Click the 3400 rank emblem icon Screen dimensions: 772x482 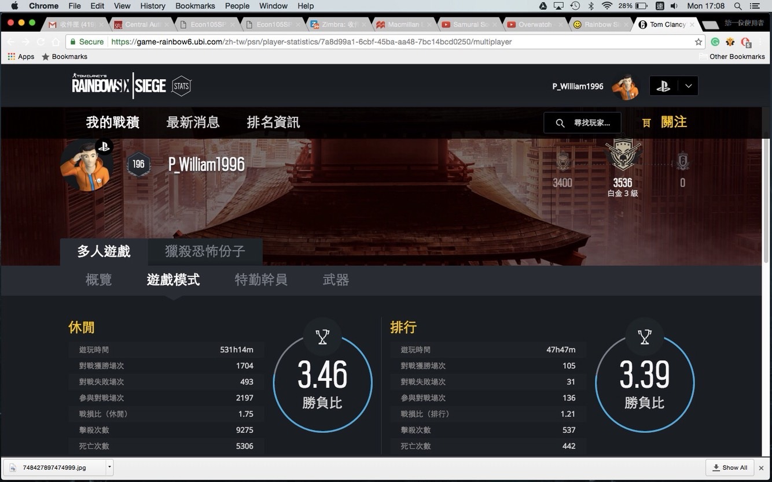tap(563, 161)
